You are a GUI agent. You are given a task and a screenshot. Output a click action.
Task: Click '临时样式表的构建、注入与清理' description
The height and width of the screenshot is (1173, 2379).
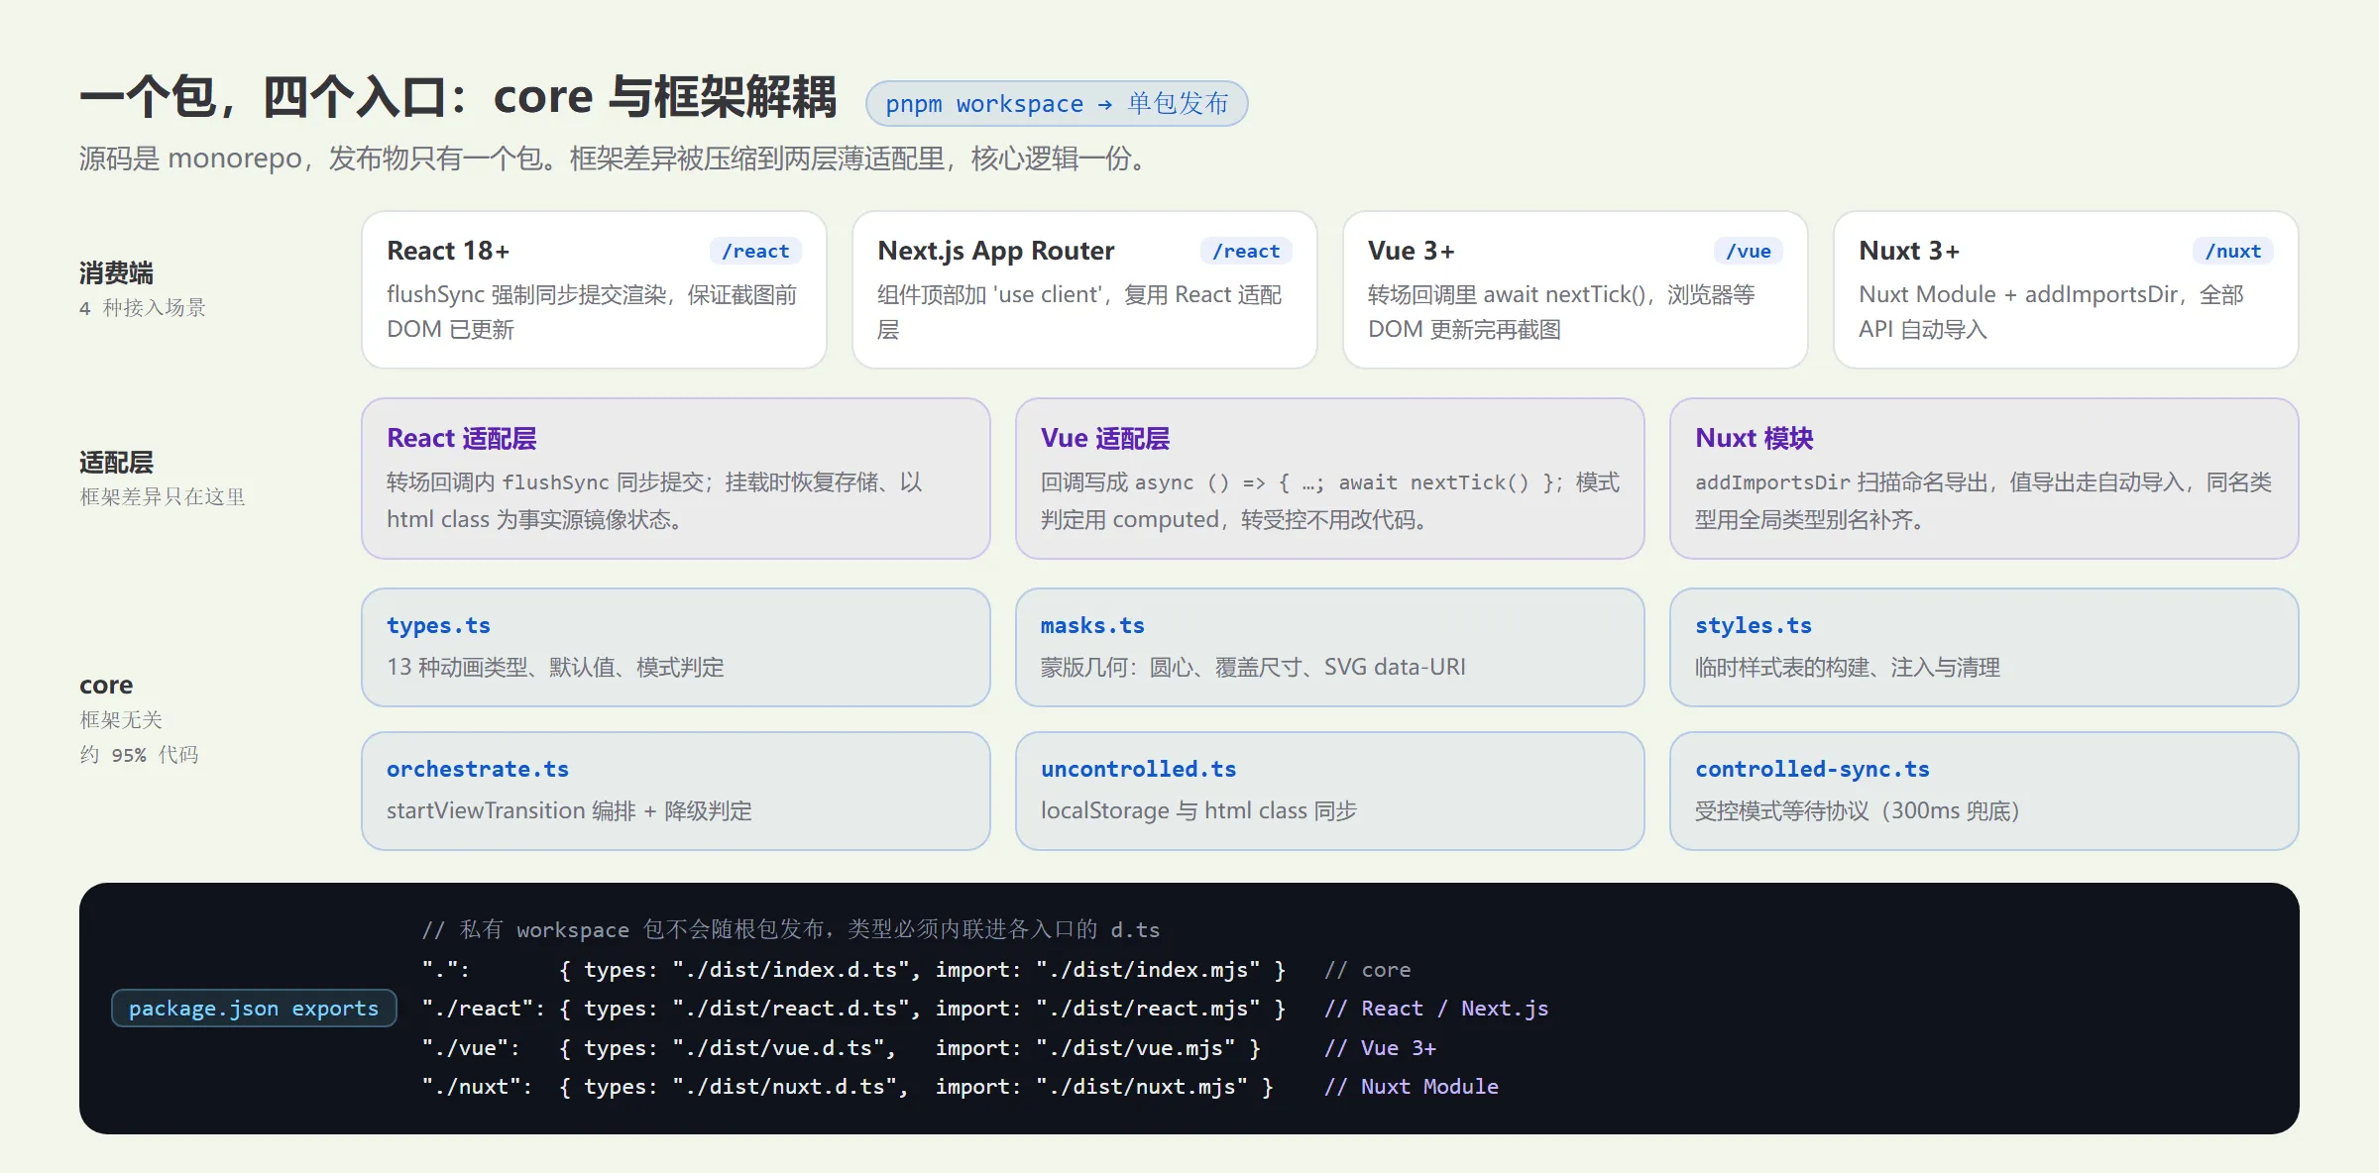tap(1848, 668)
